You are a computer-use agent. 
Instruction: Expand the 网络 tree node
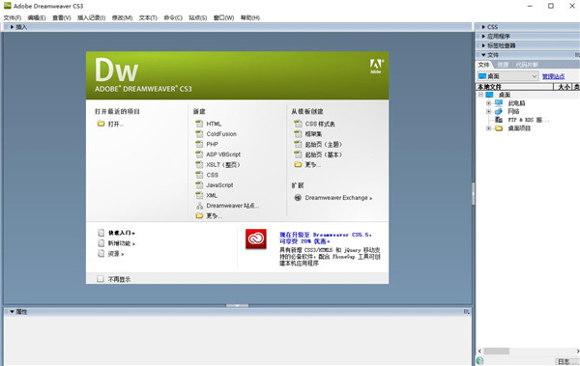coord(488,111)
